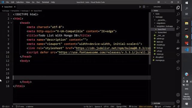Open the View menu
The image size is (192, 108).
[x=28, y=2]
